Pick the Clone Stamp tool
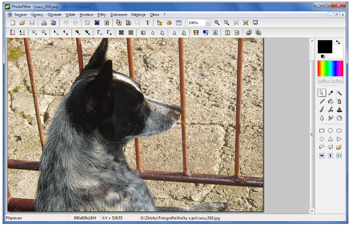 (x=339, y=109)
